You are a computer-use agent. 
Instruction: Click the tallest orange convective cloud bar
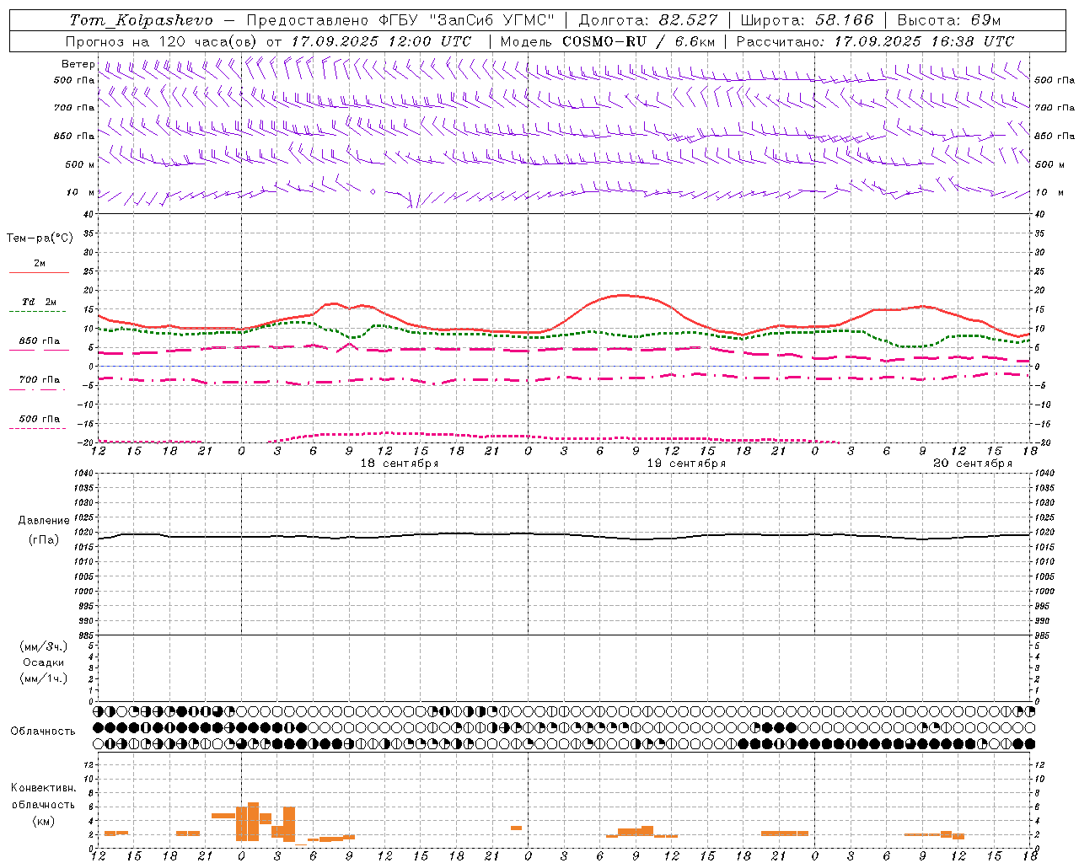pyautogui.click(x=253, y=822)
